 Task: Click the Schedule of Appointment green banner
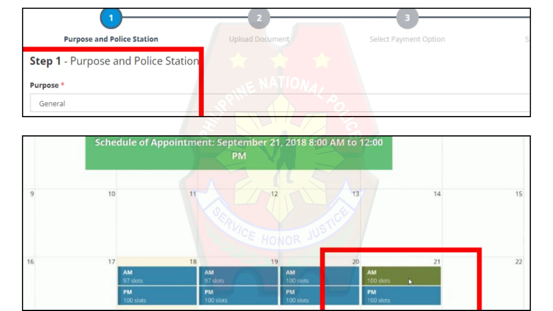pos(239,153)
